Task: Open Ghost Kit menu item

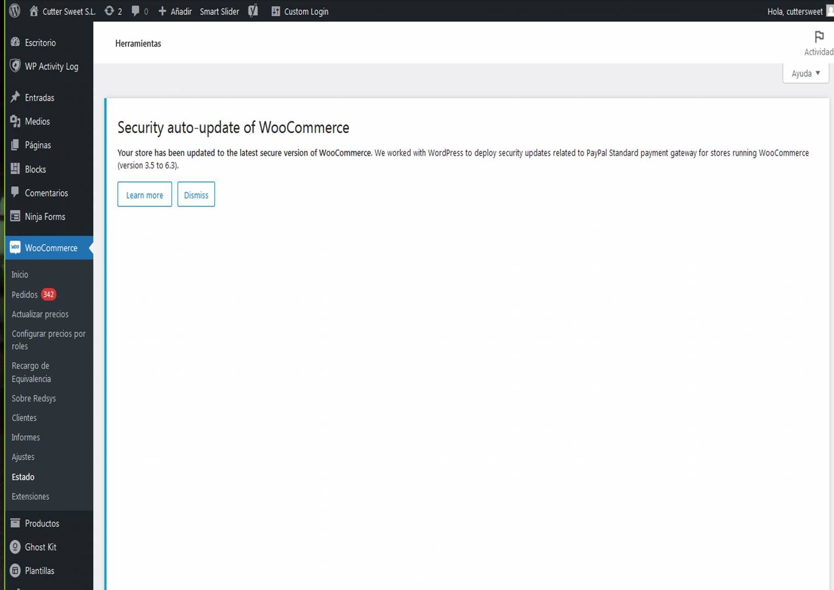Action: click(40, 547)
